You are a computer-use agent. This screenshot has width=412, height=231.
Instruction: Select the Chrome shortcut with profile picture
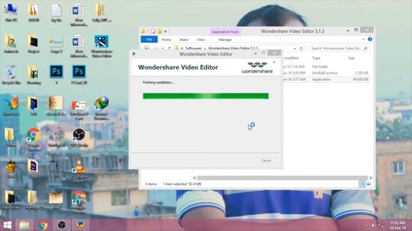click(79, 202)
